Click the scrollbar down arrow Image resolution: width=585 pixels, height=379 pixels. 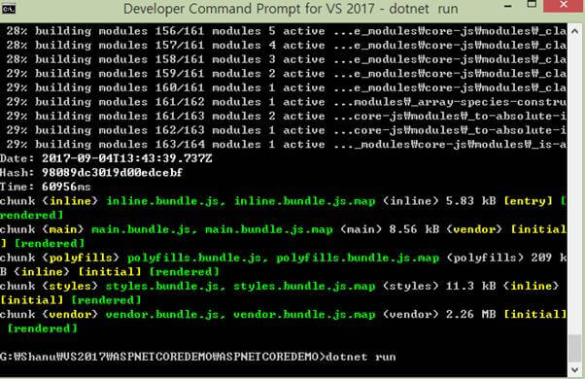575,369
